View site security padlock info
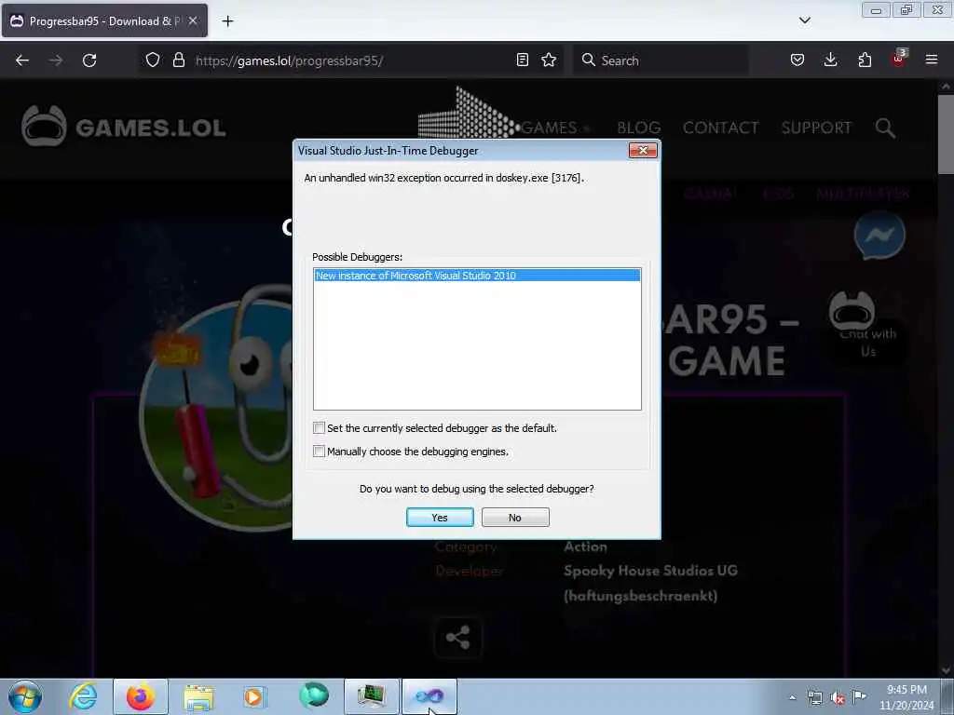This screenshot has width=954, height=715. [x=178, y=61]
